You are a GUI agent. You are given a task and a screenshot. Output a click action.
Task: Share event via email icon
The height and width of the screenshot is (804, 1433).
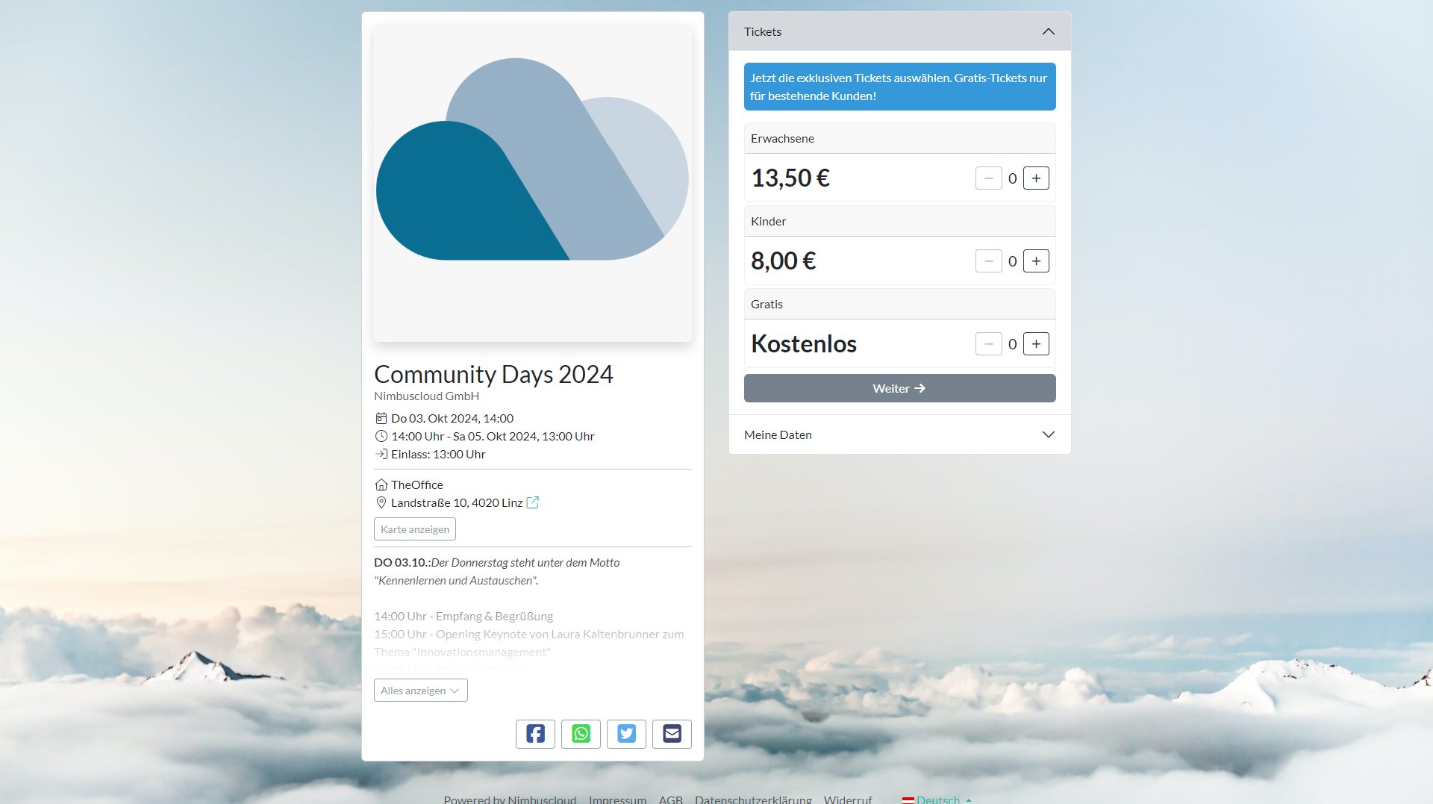[x=672, y=734]
